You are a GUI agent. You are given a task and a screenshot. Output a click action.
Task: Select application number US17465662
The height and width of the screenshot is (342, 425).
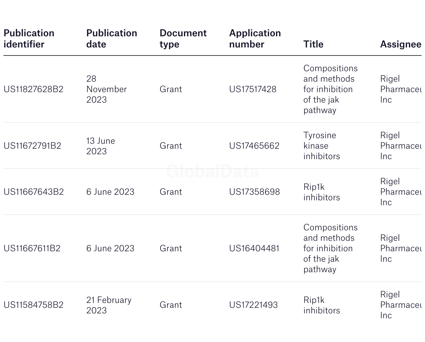pyautogui.click(x=254, y=146)
